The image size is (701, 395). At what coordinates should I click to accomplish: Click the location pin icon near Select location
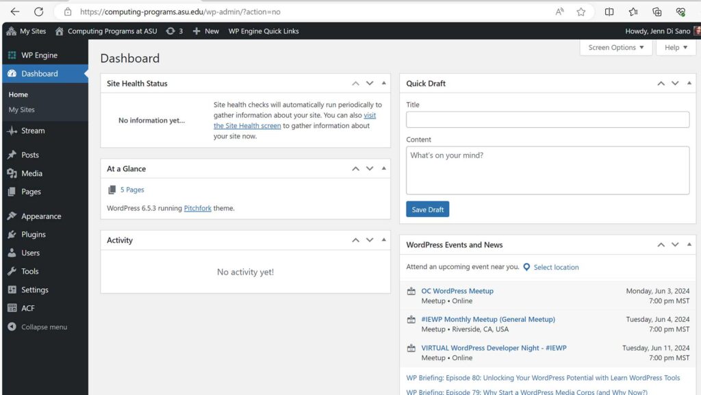[x=526, y=267]
